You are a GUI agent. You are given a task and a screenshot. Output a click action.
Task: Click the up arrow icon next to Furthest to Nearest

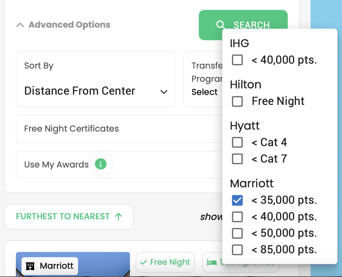pyautogui.click(x=118, y=217)
